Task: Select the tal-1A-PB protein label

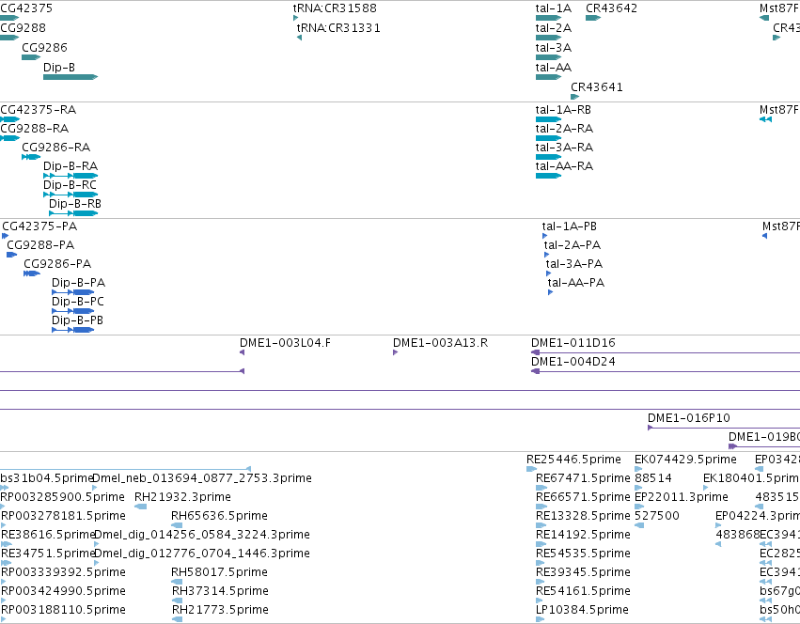Action: pos(570,226)
